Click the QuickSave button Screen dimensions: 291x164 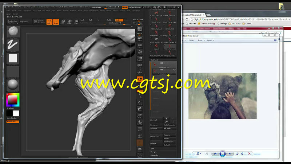tap(97, 7)
